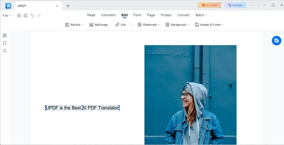Viewport: 284px width, 145px height.
Task: Expand the Add text dropdown arrow
Action: click(x=82, y=25)
